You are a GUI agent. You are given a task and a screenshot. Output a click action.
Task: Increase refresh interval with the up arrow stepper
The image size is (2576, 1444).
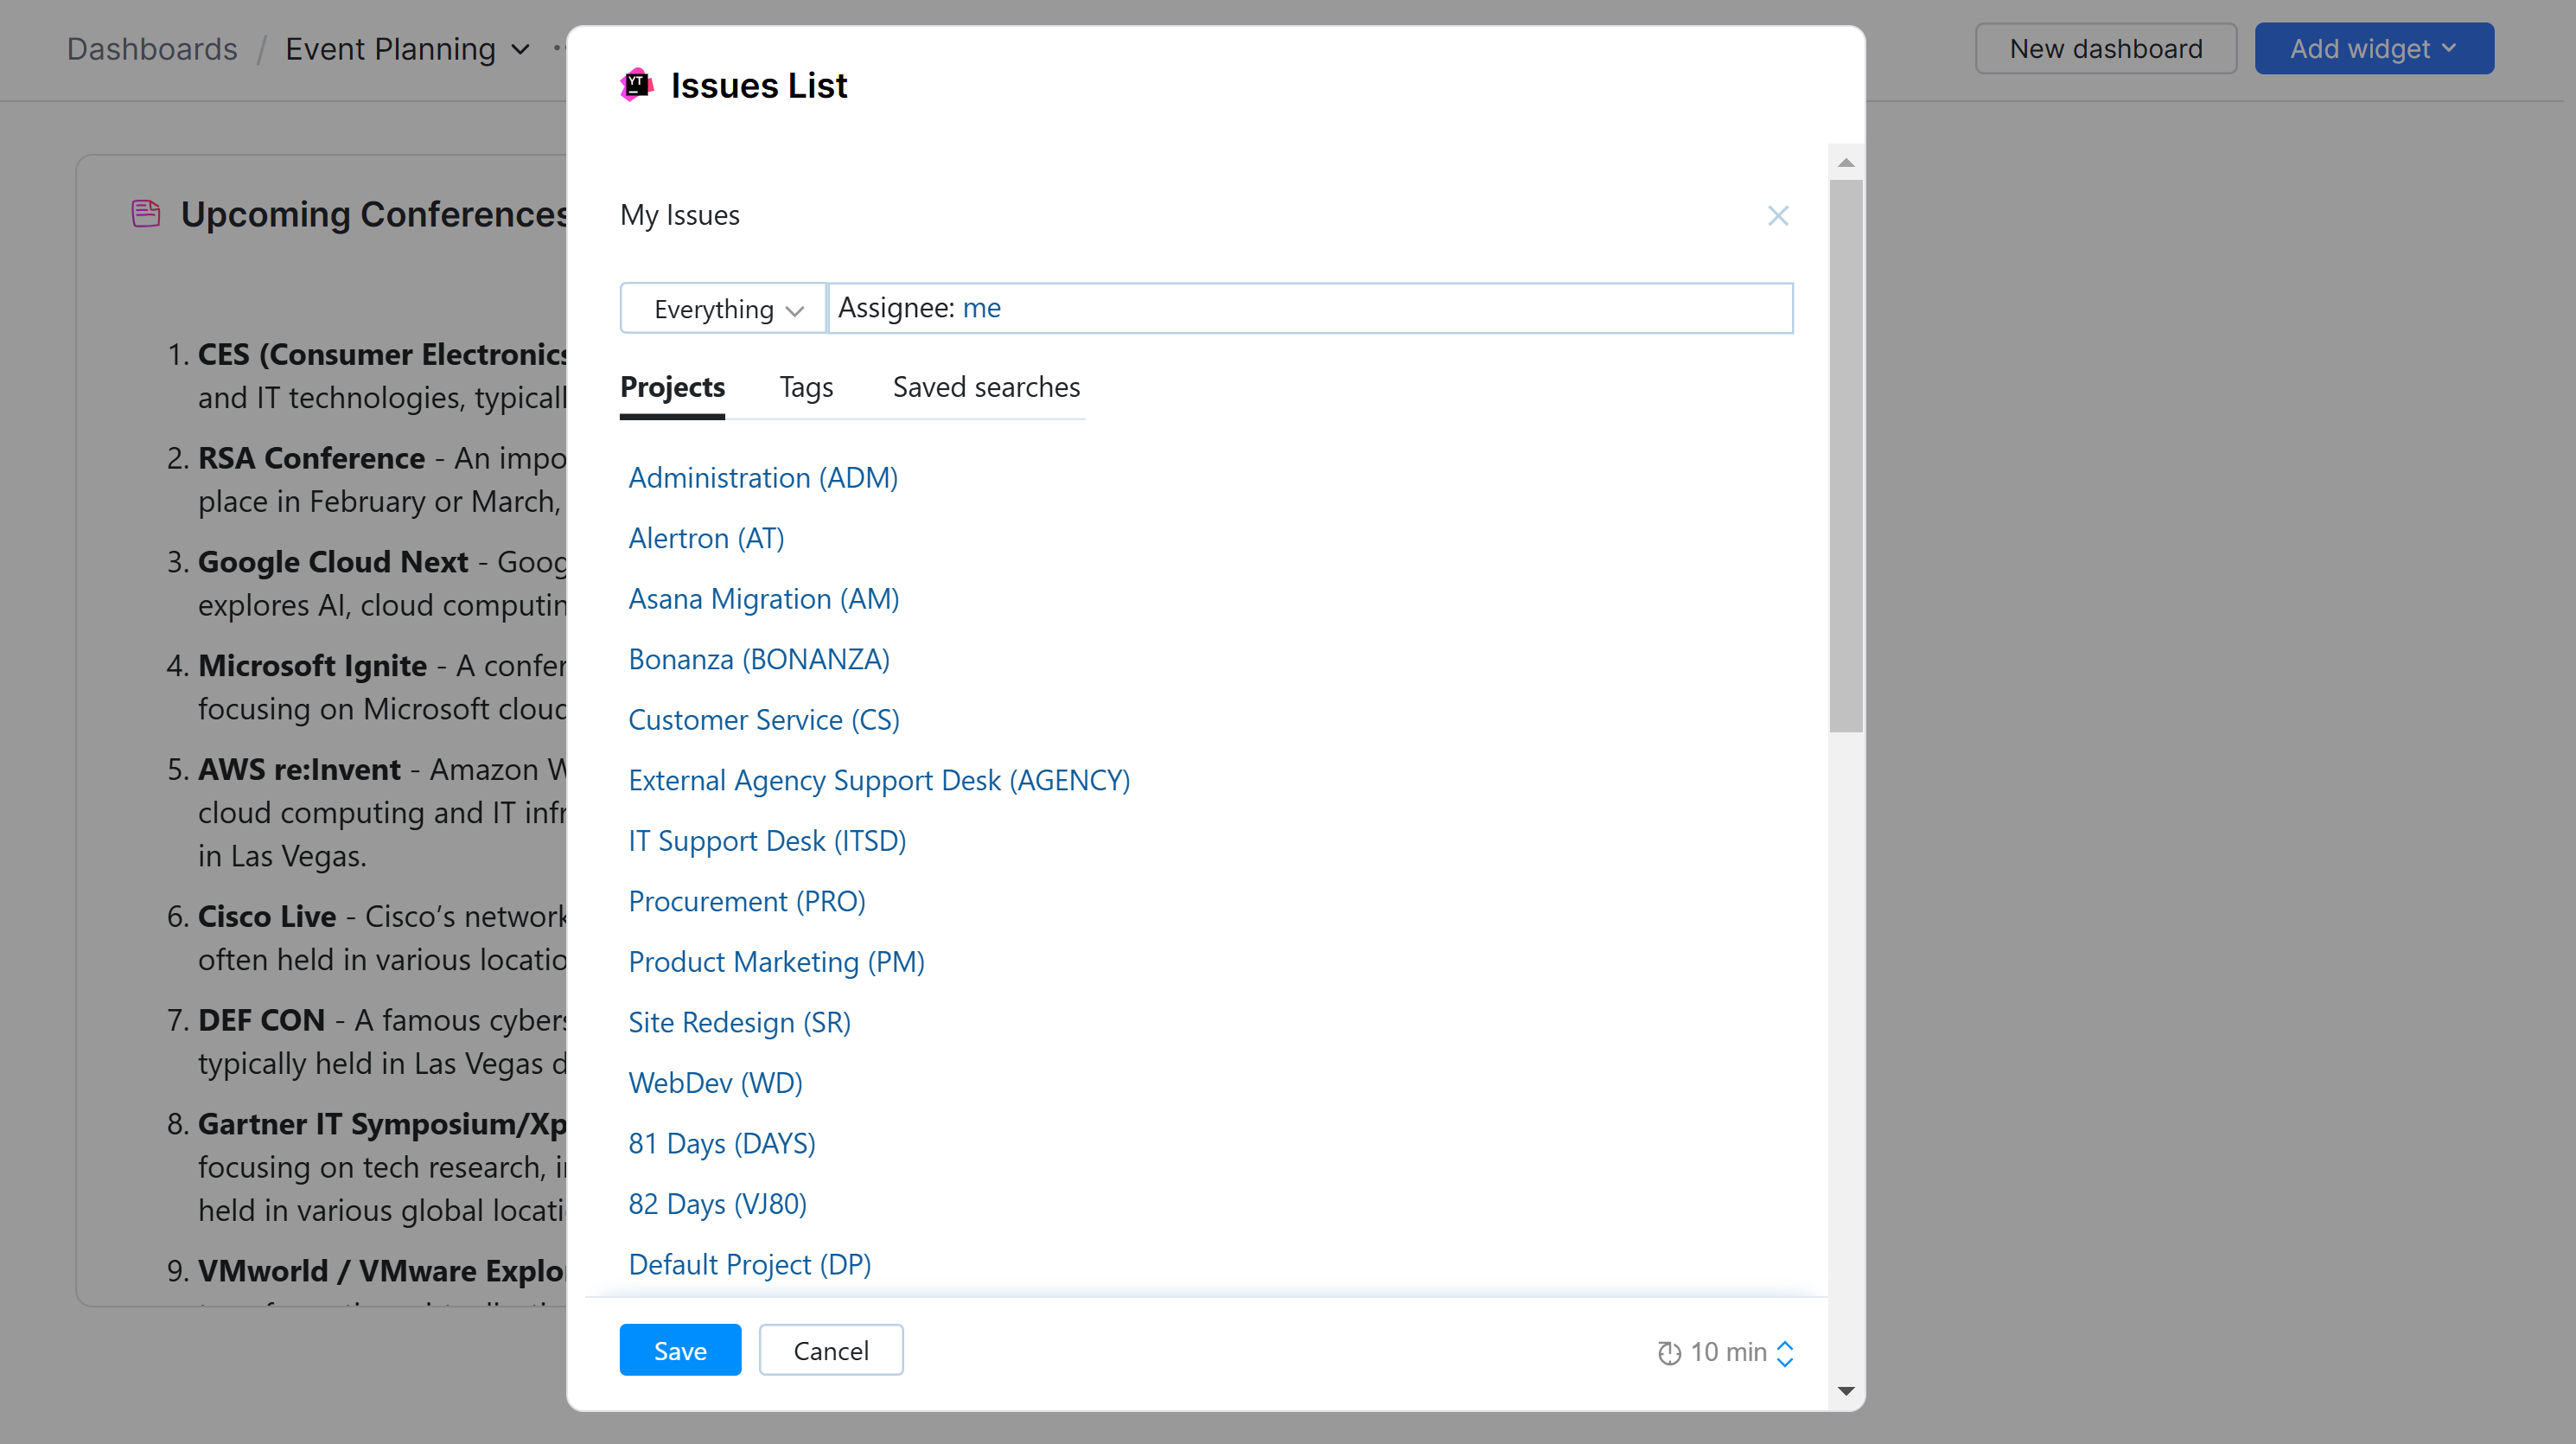point(1785,1344)
